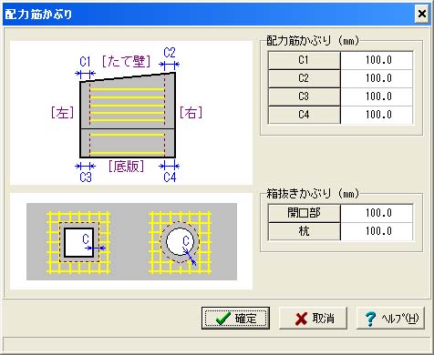Click the 開口部 row header cell
This screenshot has height=355, width=434.
[x=304, y=213]
